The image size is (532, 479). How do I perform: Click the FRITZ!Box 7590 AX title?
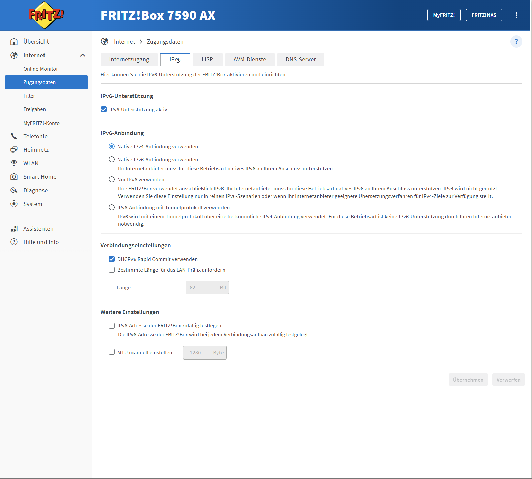coord(158,15)
